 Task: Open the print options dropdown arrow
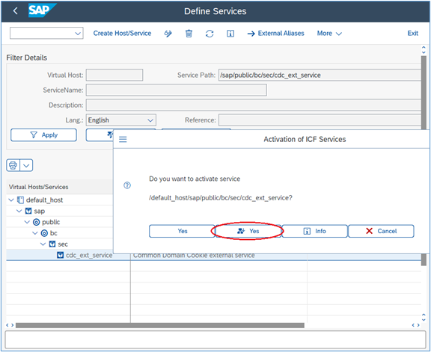click(26, 165)
